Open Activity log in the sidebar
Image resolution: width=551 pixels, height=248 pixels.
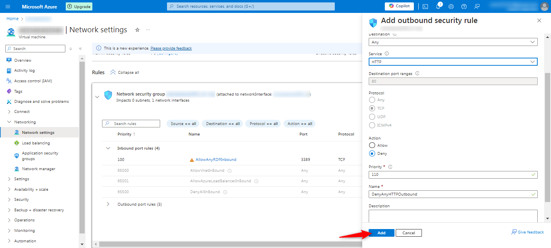point(24,71)
